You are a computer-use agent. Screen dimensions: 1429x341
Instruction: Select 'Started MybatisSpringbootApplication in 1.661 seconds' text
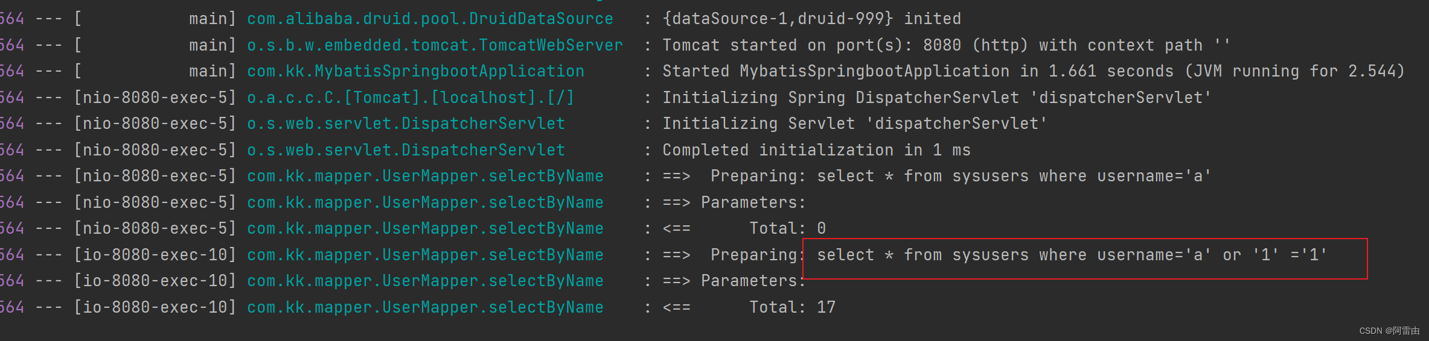point(918,71)
